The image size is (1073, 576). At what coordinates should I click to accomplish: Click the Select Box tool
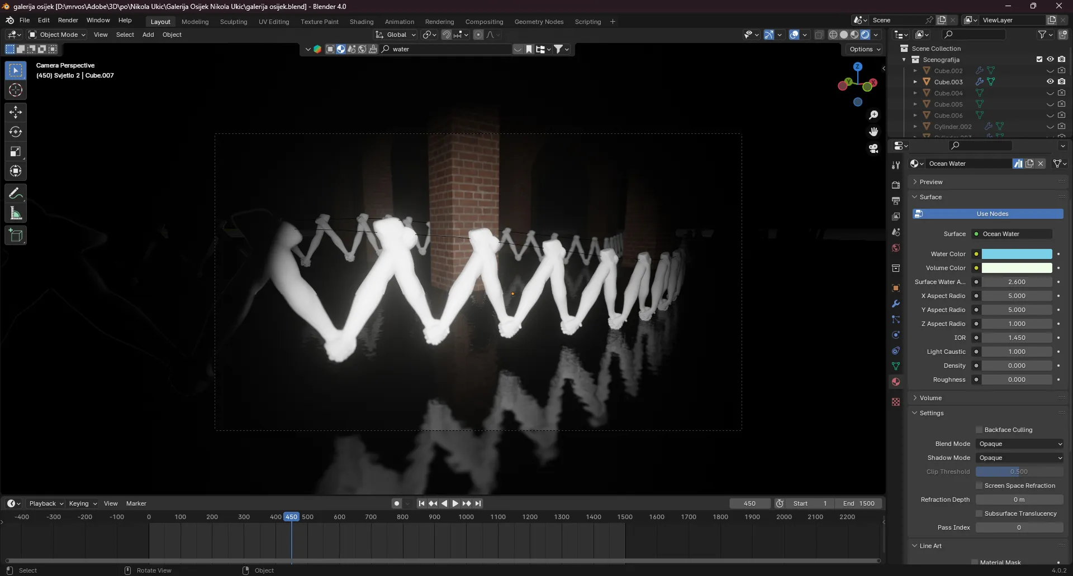(16, 70)
